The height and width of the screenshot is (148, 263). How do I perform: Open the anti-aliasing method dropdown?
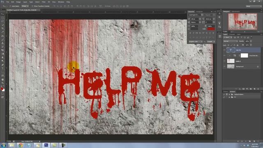tap(211, 42)
